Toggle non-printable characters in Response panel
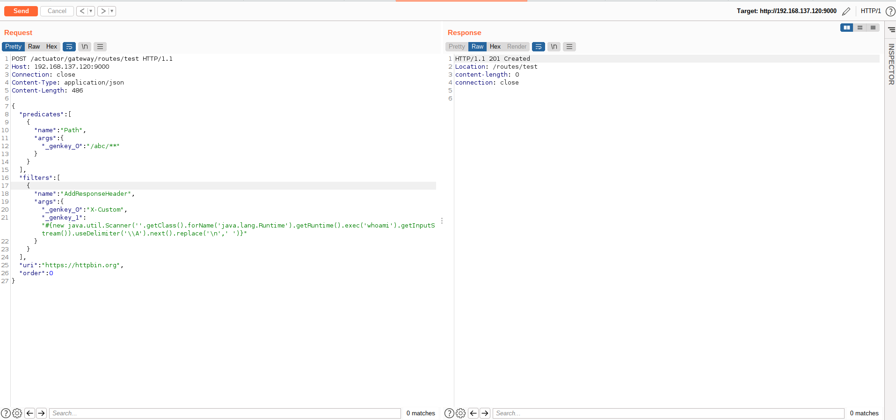The image size is (896, 420). [554, 47]
